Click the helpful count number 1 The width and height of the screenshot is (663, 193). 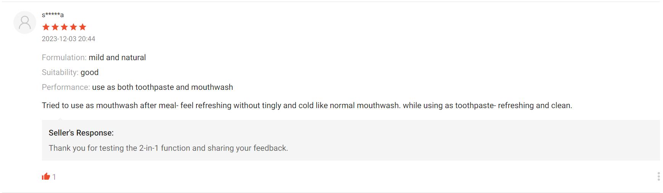pos(54,177)
